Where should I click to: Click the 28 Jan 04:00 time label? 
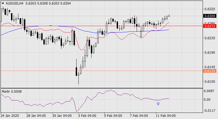tap(36, 116)
